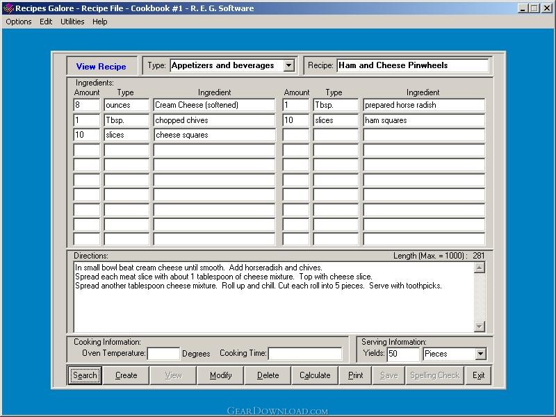Click the Cooking Time input field
This screenshot has height=417, width=556.
[x=305, y=354]
